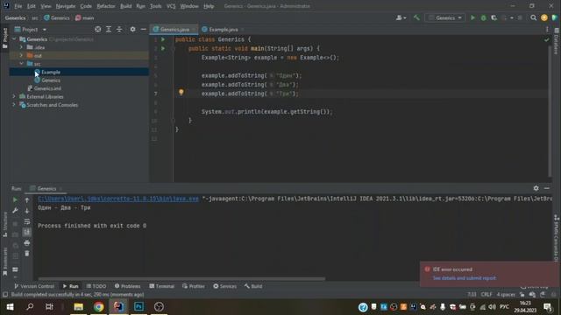Click run gutter arrow beside class Generics
This screenshot has width=561, height=315.
[x=163, y=39]
